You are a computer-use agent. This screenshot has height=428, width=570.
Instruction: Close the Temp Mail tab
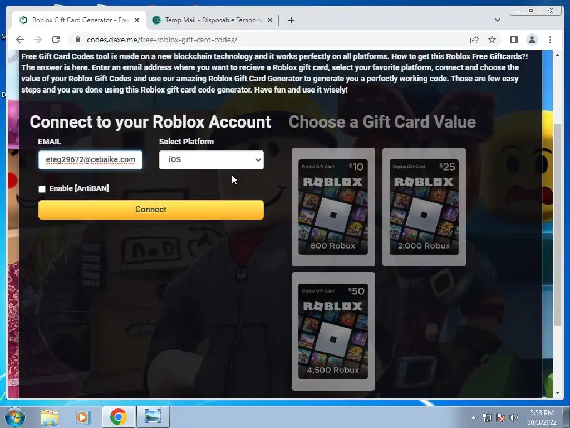(270, 20)
